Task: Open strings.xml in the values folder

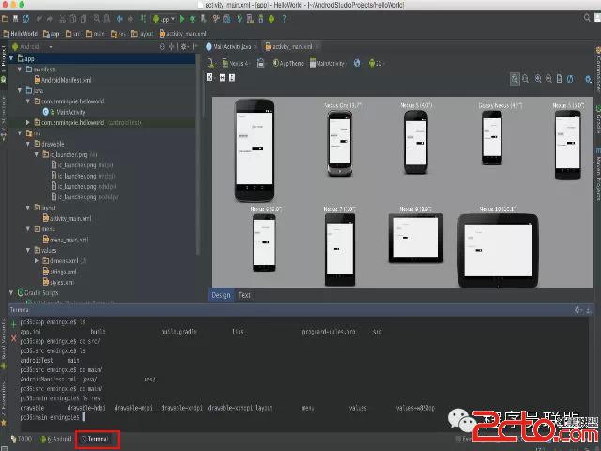Action: click(64, 271)
